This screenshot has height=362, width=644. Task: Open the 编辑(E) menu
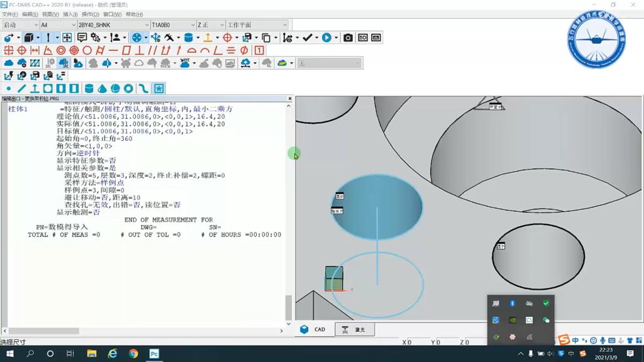click(x=30, y=14)
